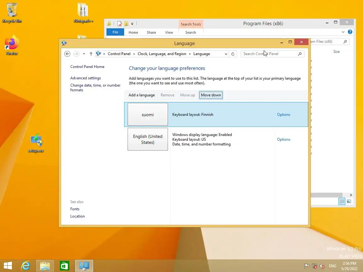Screen dimensions: 363x272
Task: Open File Explorer from taskbar
Action: coord(45,265)
